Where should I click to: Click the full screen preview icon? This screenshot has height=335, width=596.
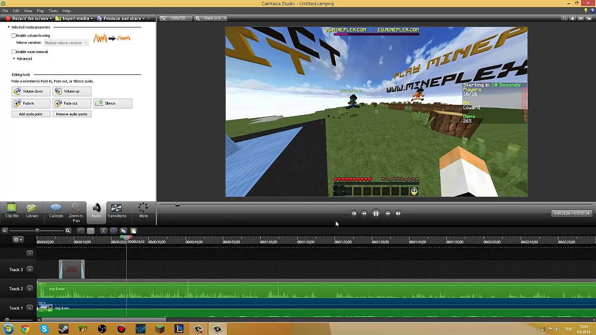[581, 19]
